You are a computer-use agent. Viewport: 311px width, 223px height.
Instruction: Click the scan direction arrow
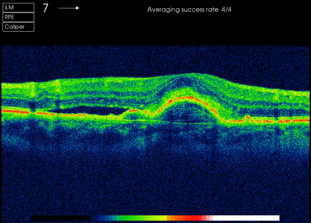click(69, 8)
